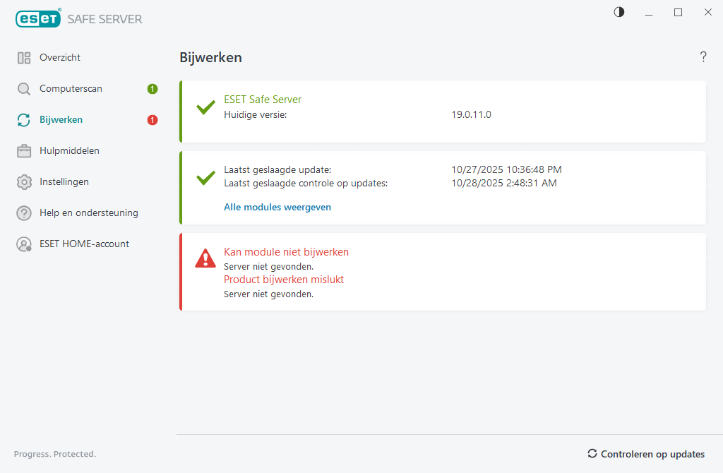
Task: Toggle the dark/light contrast theme icon
Action: 619,12
